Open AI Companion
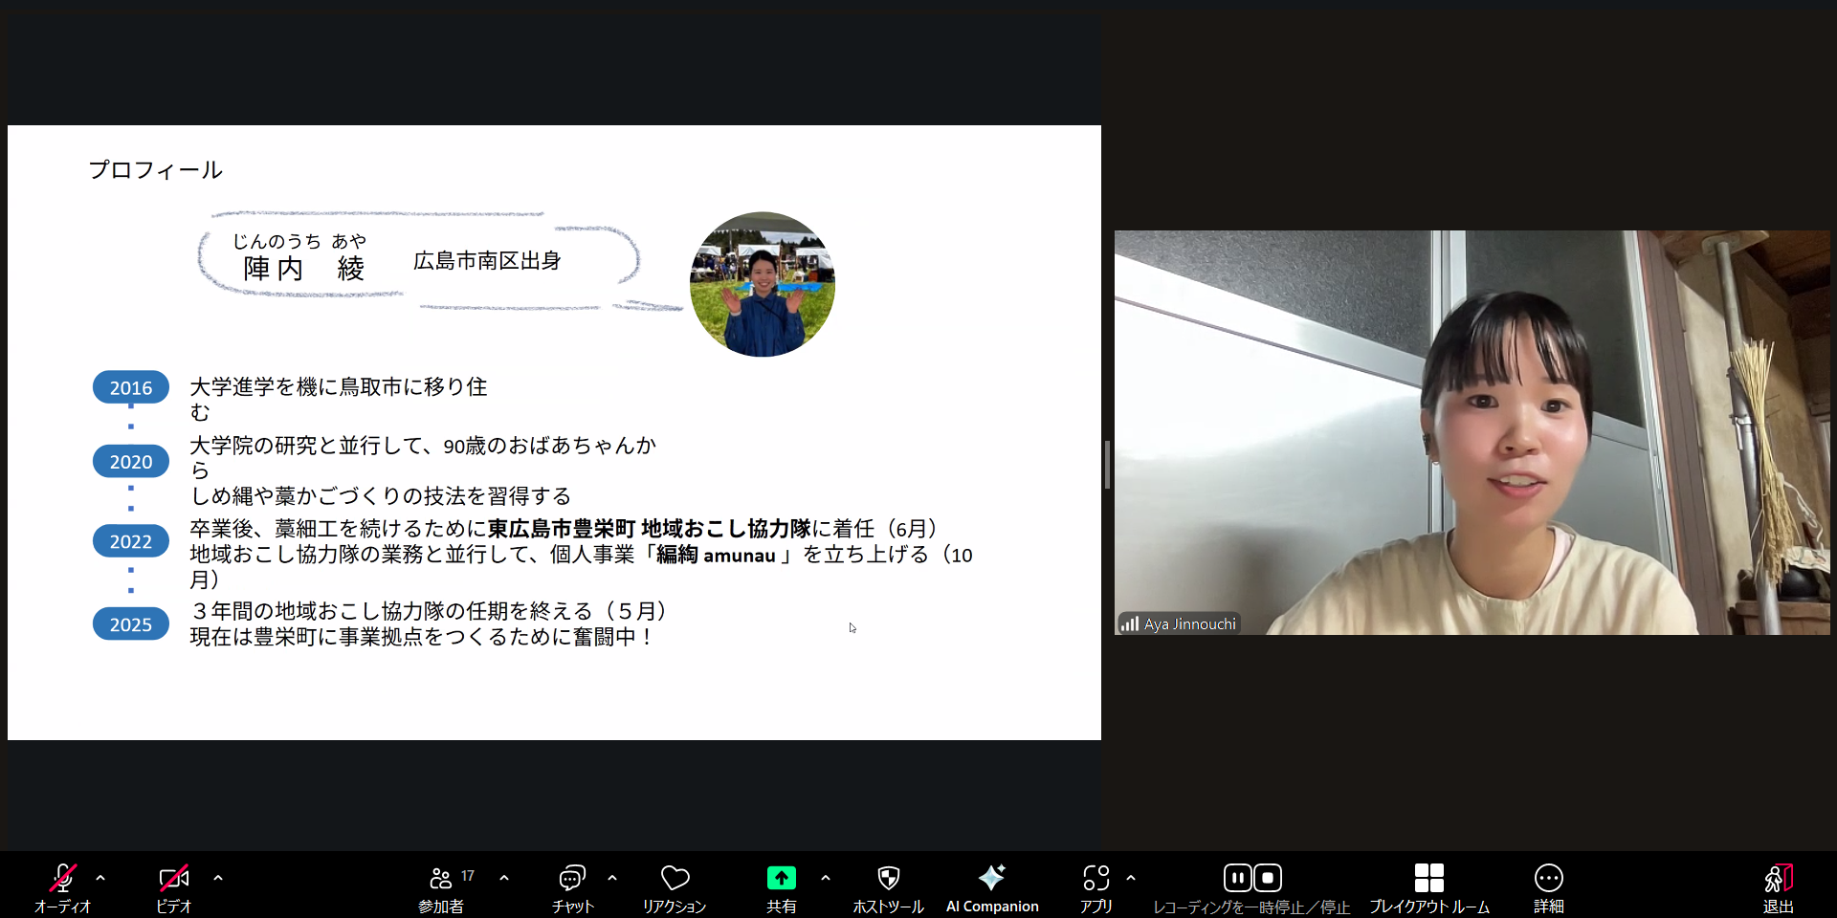 tap(992, 886)
